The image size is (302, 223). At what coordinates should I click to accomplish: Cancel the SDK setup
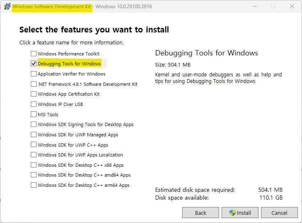click(x=279, y=213)
